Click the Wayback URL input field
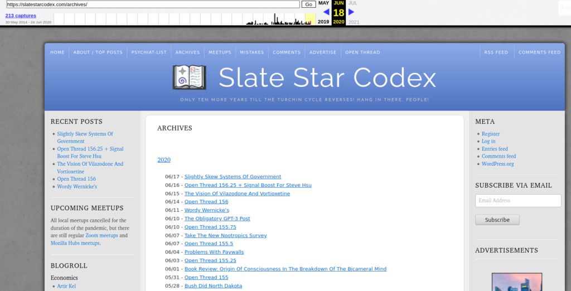Viewport: 571px width, 291px height. coord(153,4)
